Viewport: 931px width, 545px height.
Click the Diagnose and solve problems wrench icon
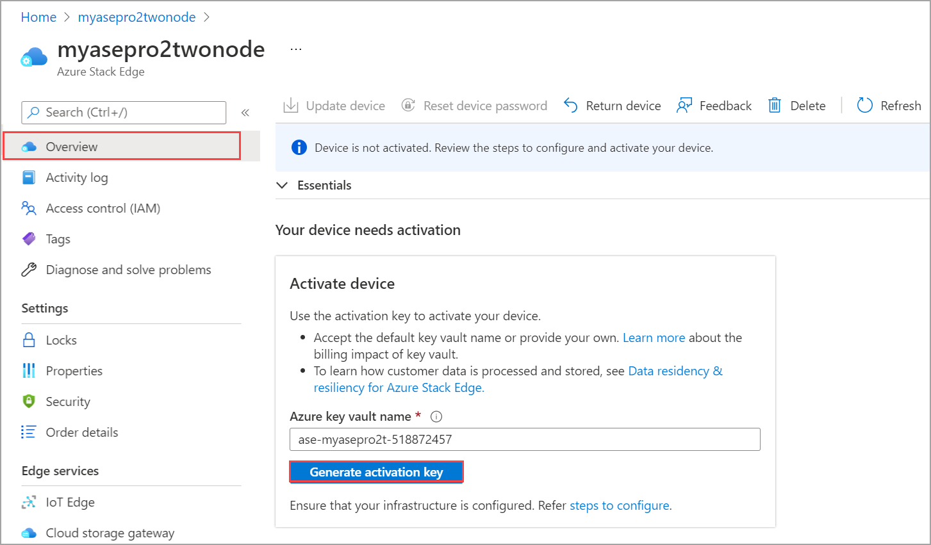29,270
